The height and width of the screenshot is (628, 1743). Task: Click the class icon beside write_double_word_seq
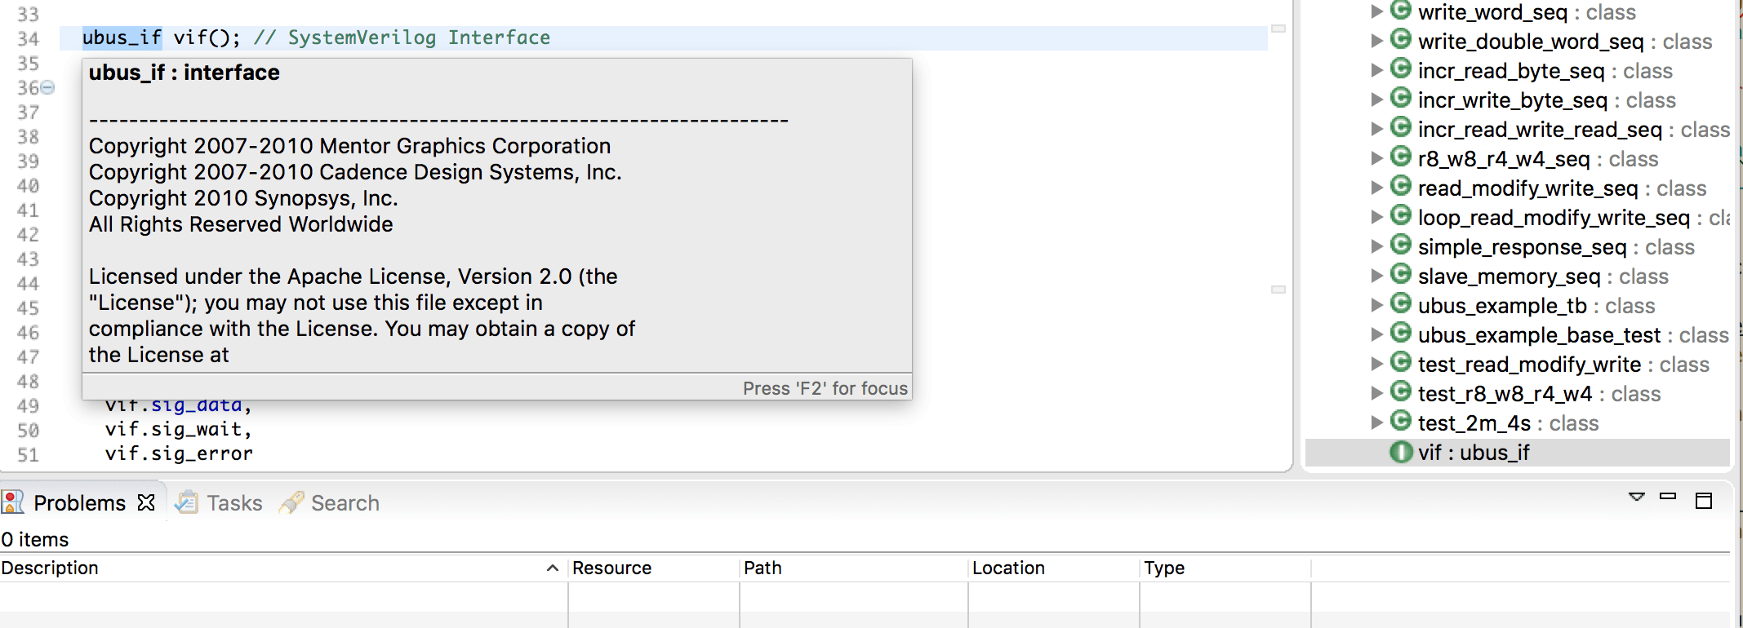pyautogui.click(x=1401, y=39)
